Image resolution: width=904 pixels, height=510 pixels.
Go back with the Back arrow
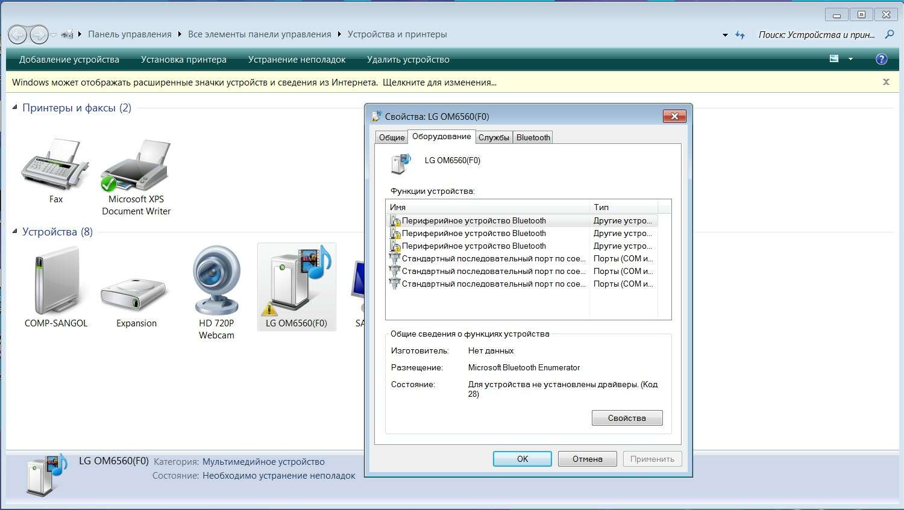coord(18,35)
